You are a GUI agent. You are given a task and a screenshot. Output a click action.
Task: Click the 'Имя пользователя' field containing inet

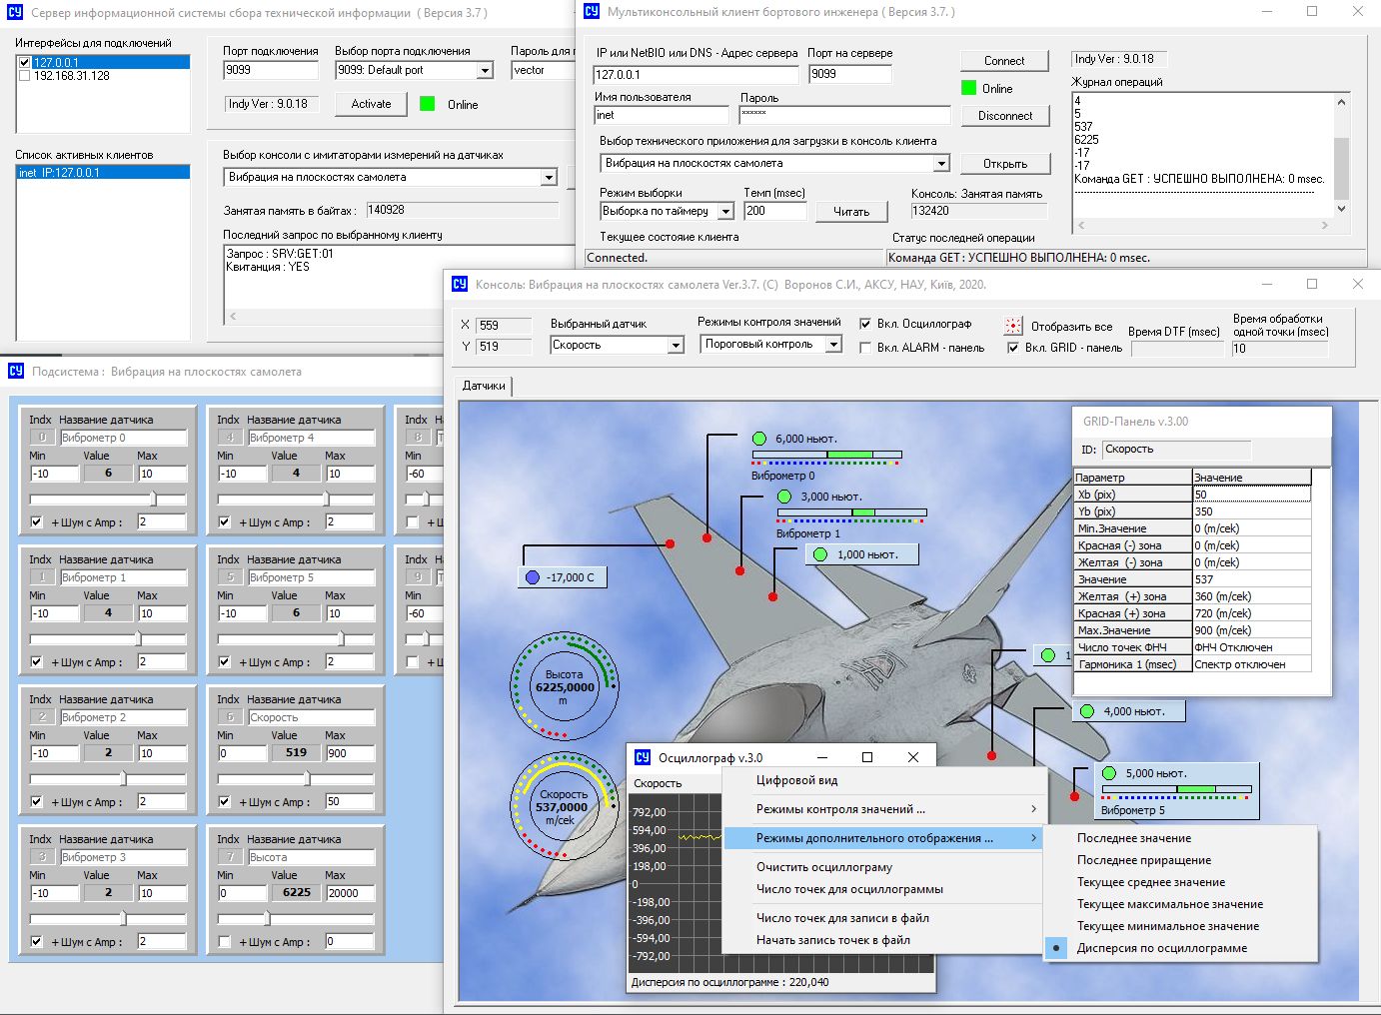(x=661, y=115)
